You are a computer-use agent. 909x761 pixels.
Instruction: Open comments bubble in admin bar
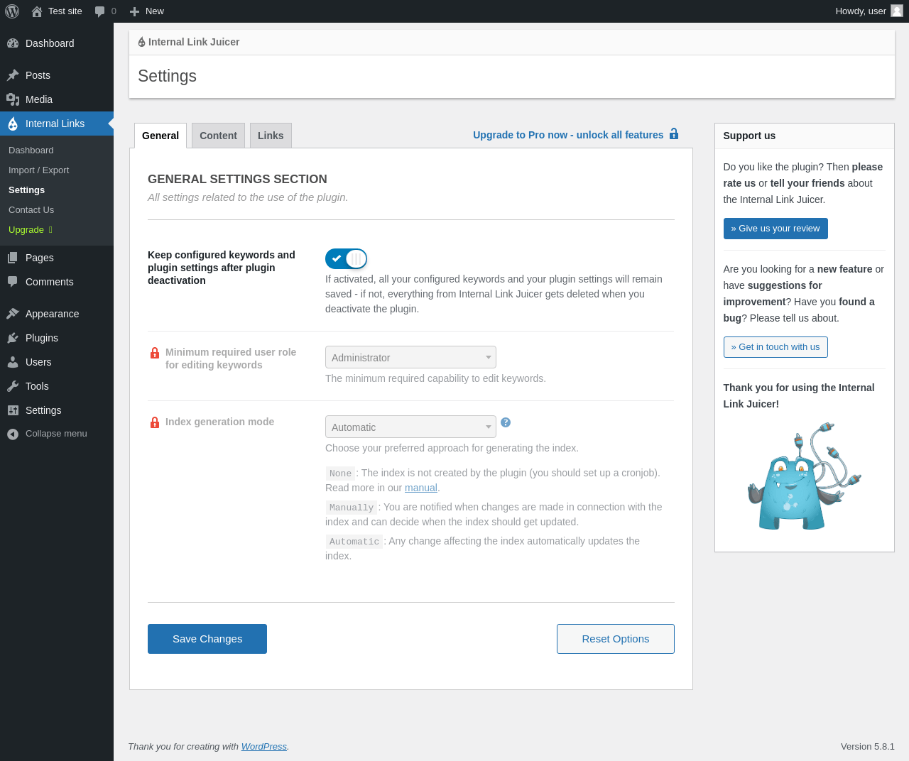(x=99, y=11)
